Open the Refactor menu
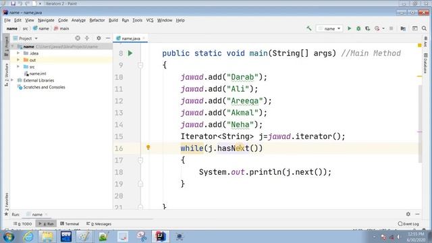This screenshot has width=432, height=243. coord(97,20)
